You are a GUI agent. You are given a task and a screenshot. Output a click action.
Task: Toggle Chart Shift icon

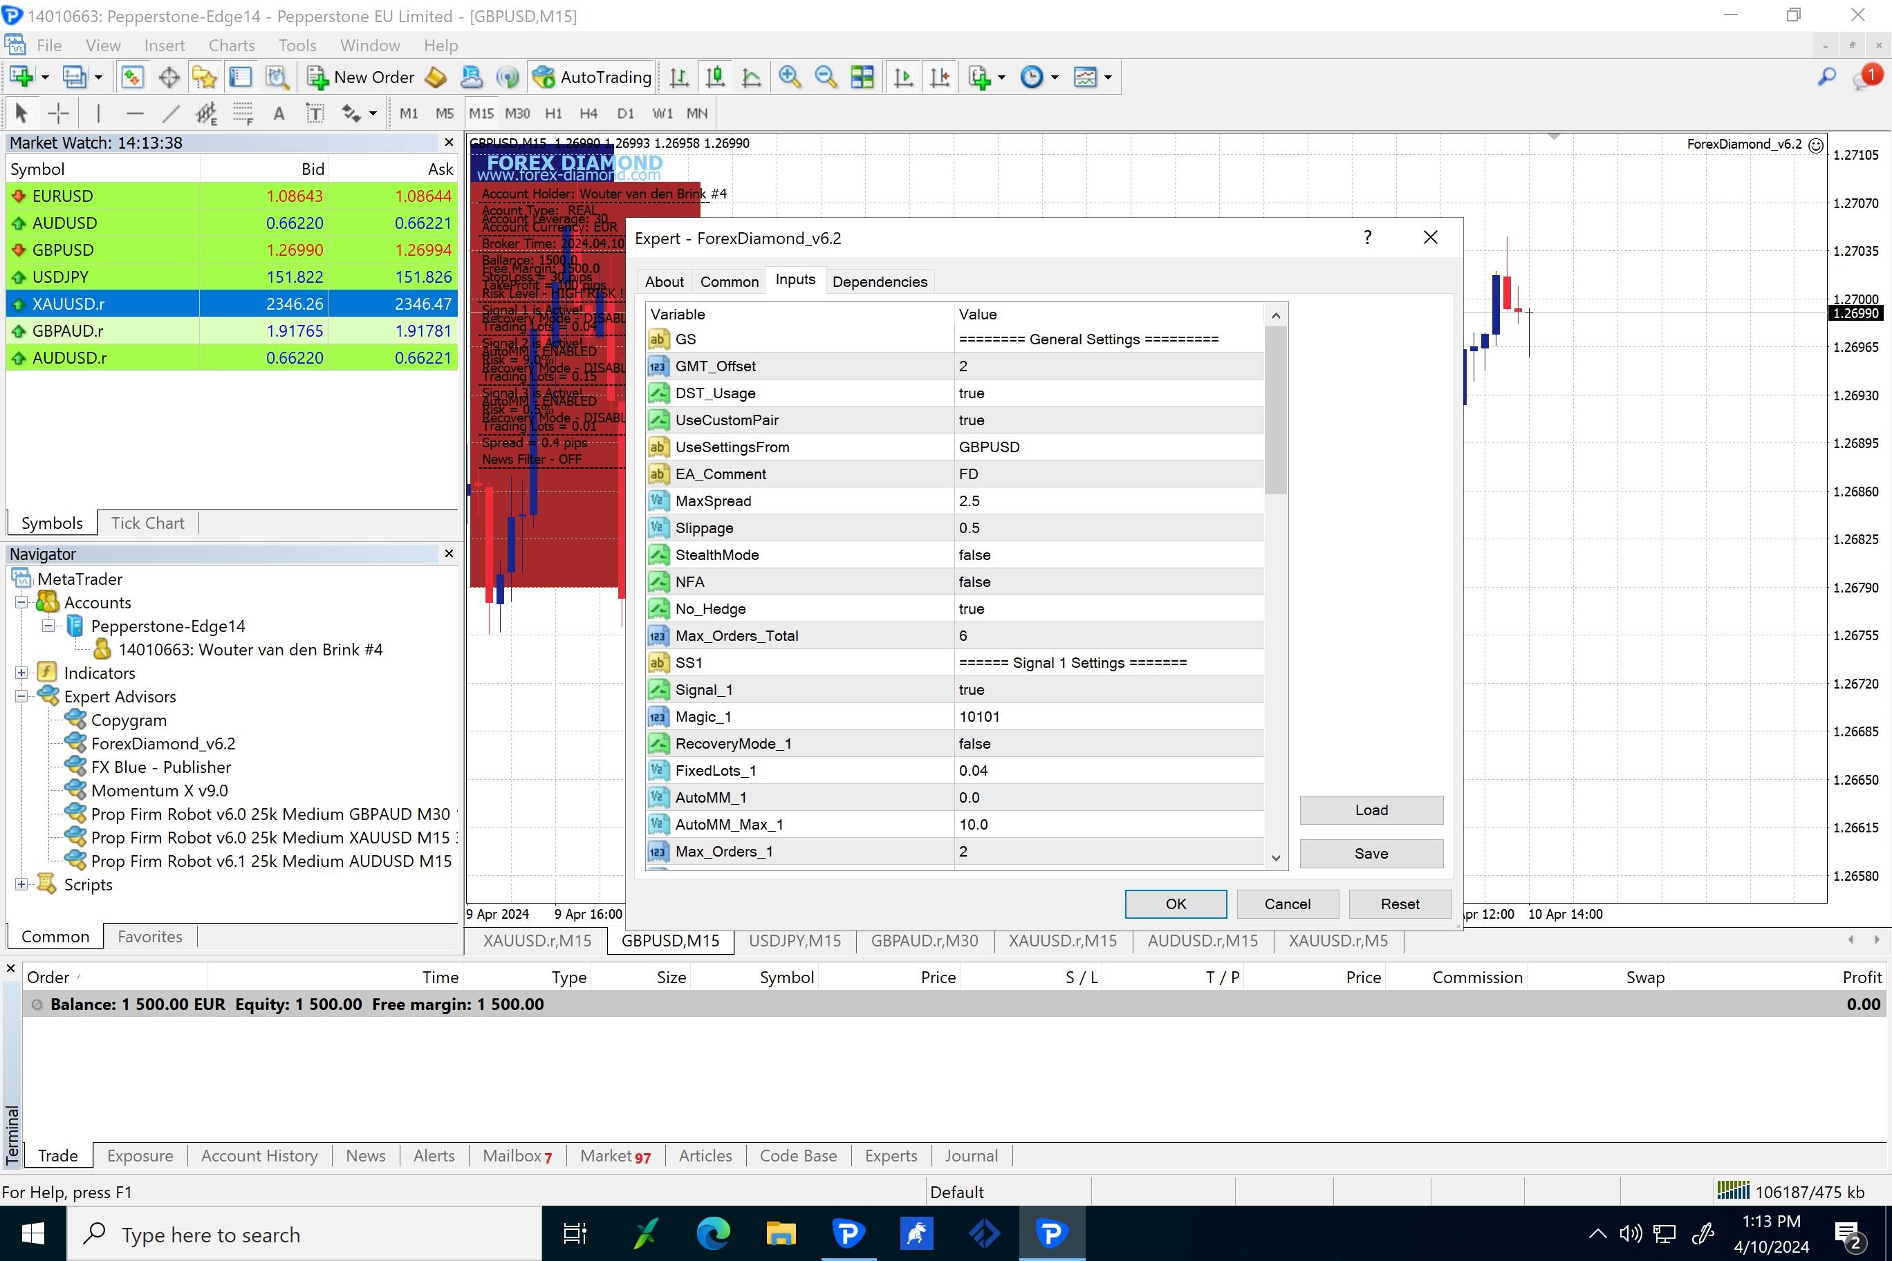tap(940, 77)
